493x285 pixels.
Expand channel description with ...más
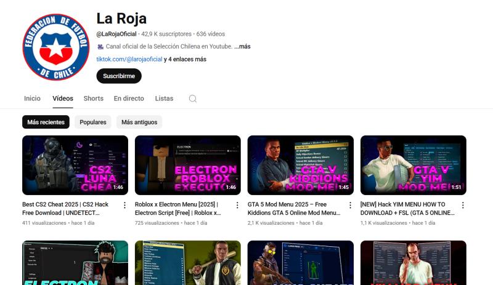(242, 47)
